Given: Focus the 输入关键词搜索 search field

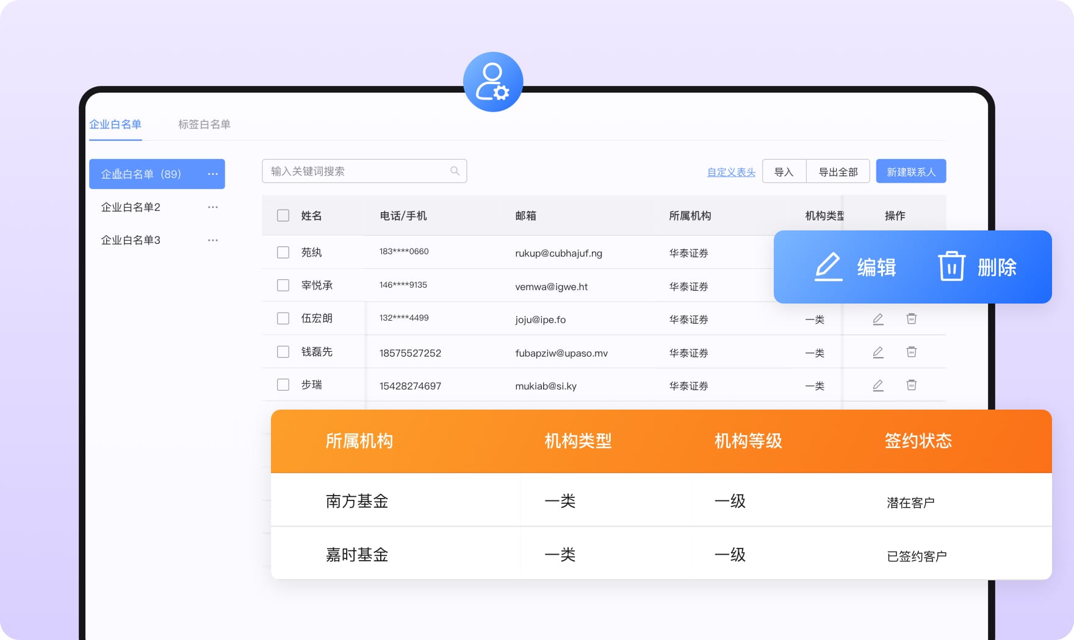Looking at the screenshot, I should 364,171.
